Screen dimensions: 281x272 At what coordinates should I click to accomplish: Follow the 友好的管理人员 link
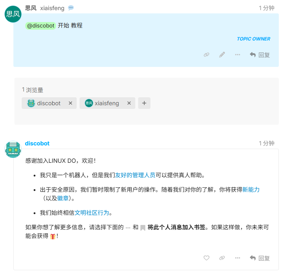click(x=135, y=175)
